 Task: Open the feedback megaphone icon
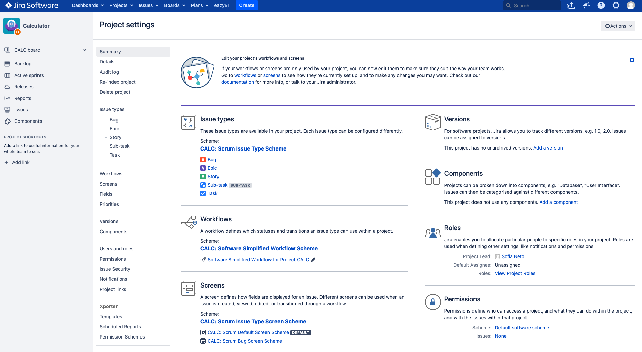point(586,5)
